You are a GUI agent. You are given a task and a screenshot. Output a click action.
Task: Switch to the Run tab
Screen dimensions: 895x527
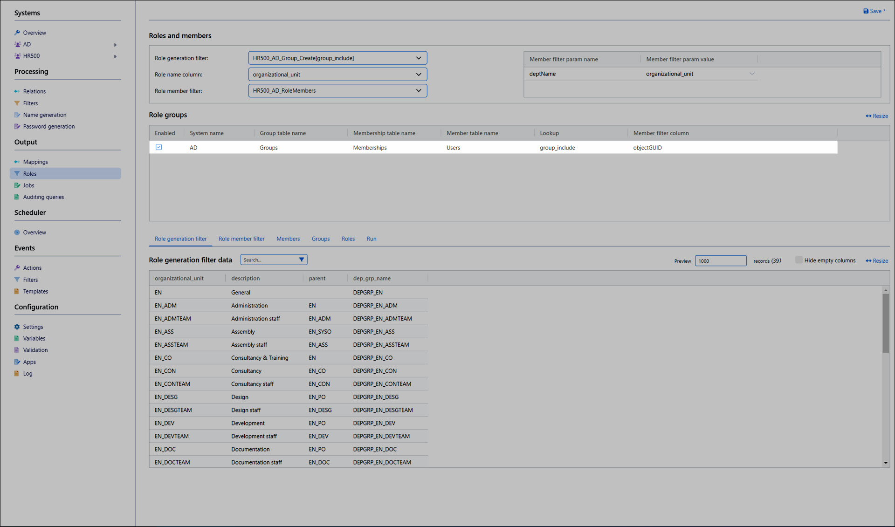(x=371, y=239)
